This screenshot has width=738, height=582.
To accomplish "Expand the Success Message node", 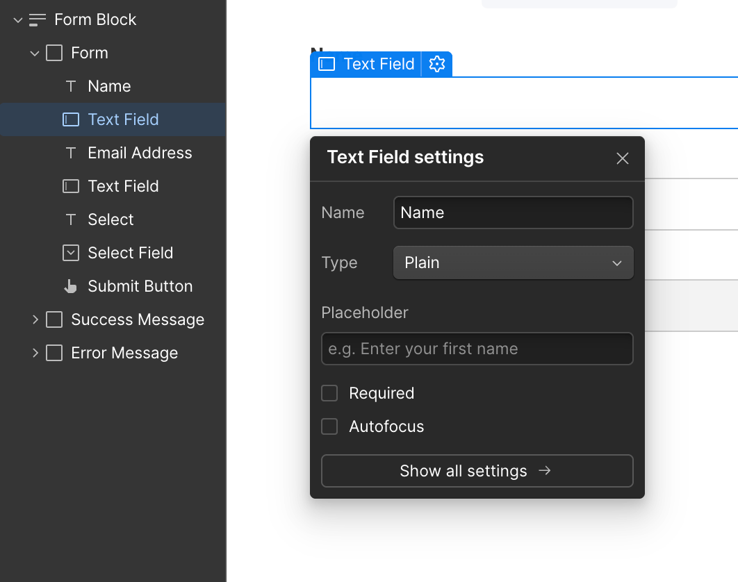I will pos(35,320).
